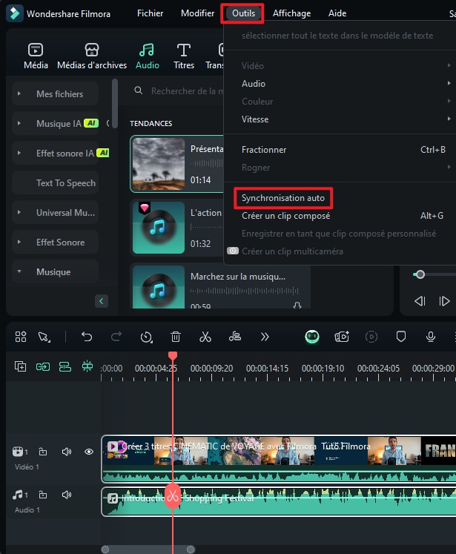This screenshot has height=554, width=456.
Task: Hide the Vidéo 1 track
Action: click(x=89, y=452)
